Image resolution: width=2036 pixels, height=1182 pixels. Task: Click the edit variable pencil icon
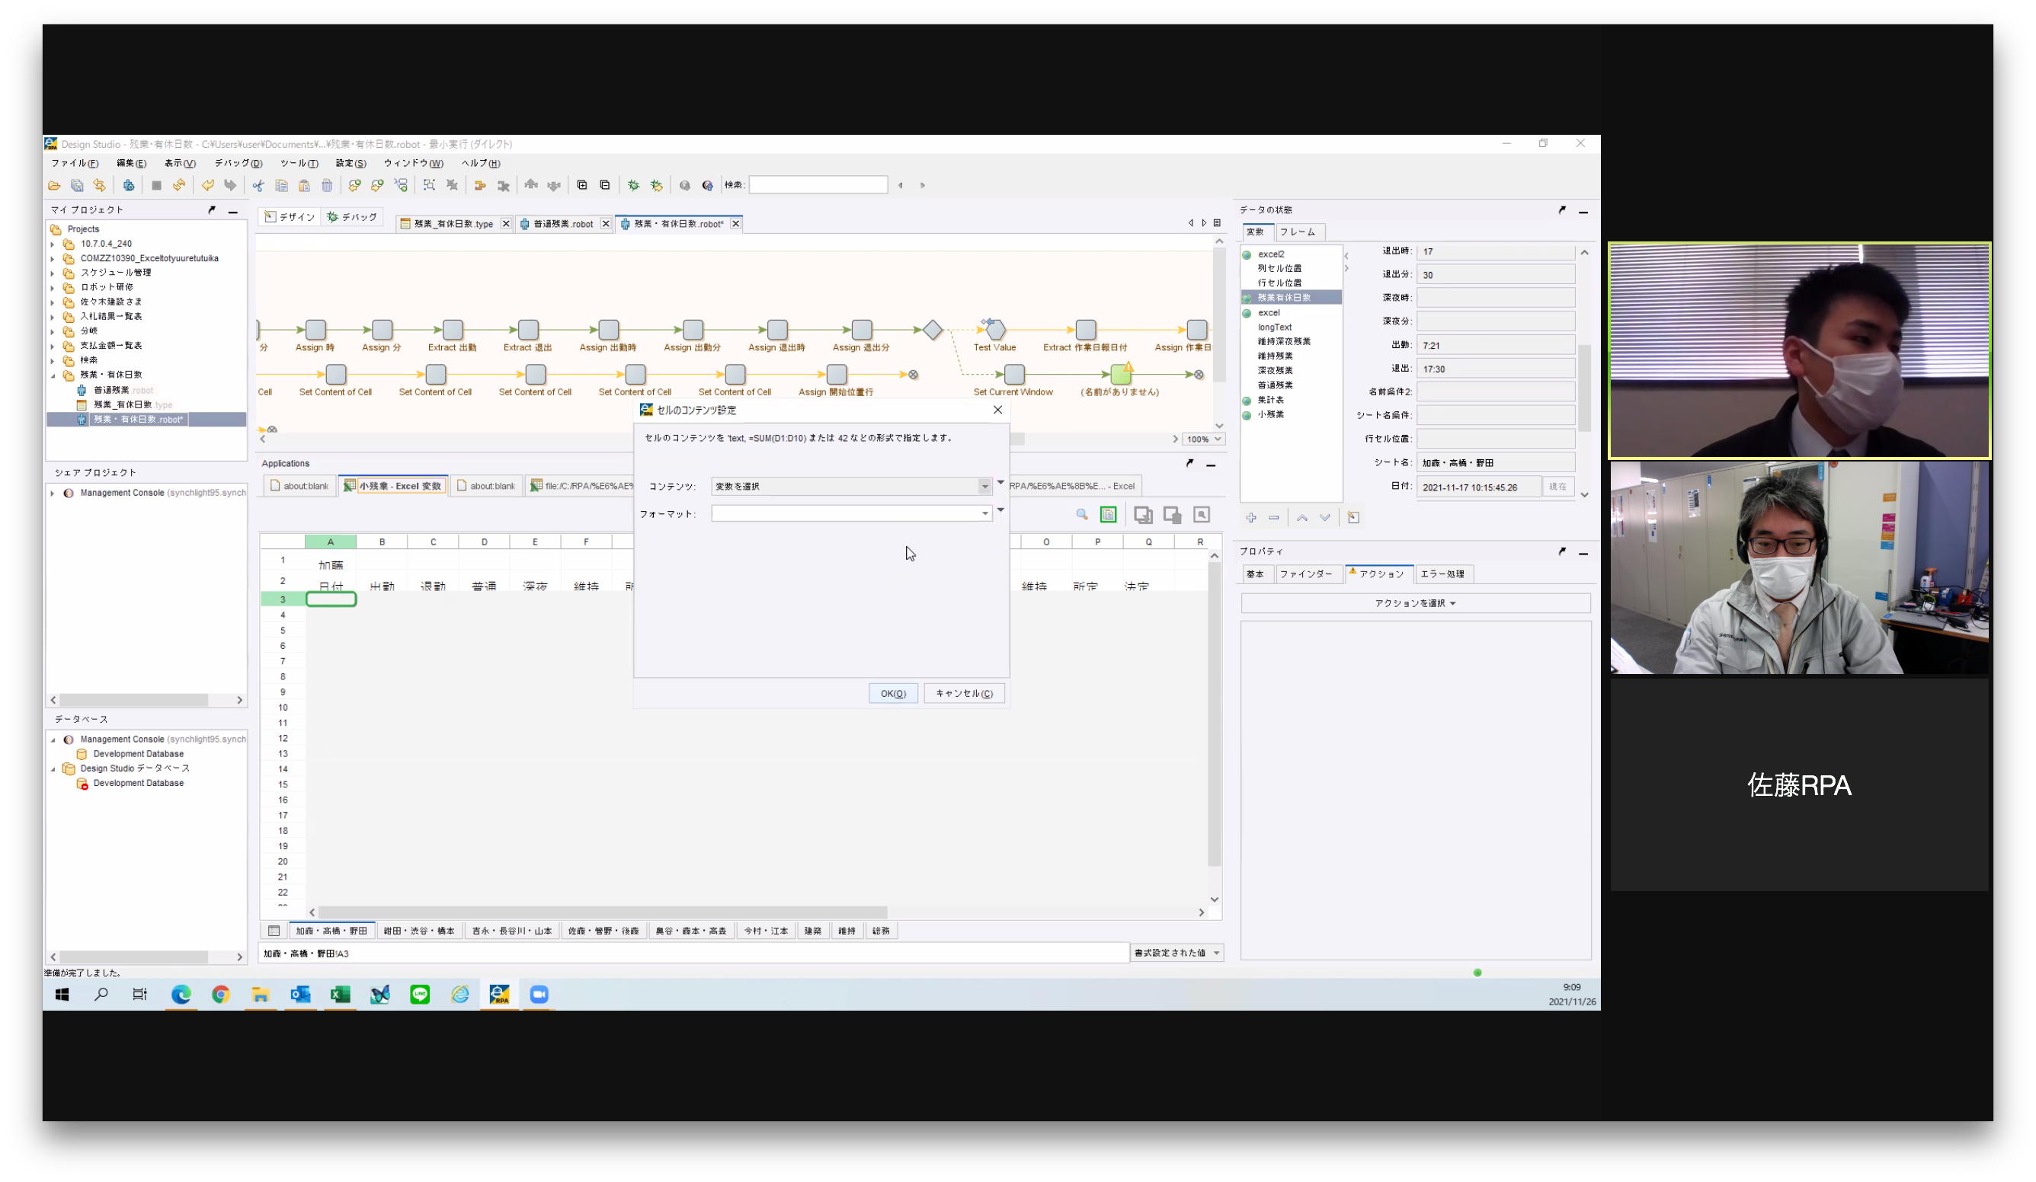tap(1354, 519)
